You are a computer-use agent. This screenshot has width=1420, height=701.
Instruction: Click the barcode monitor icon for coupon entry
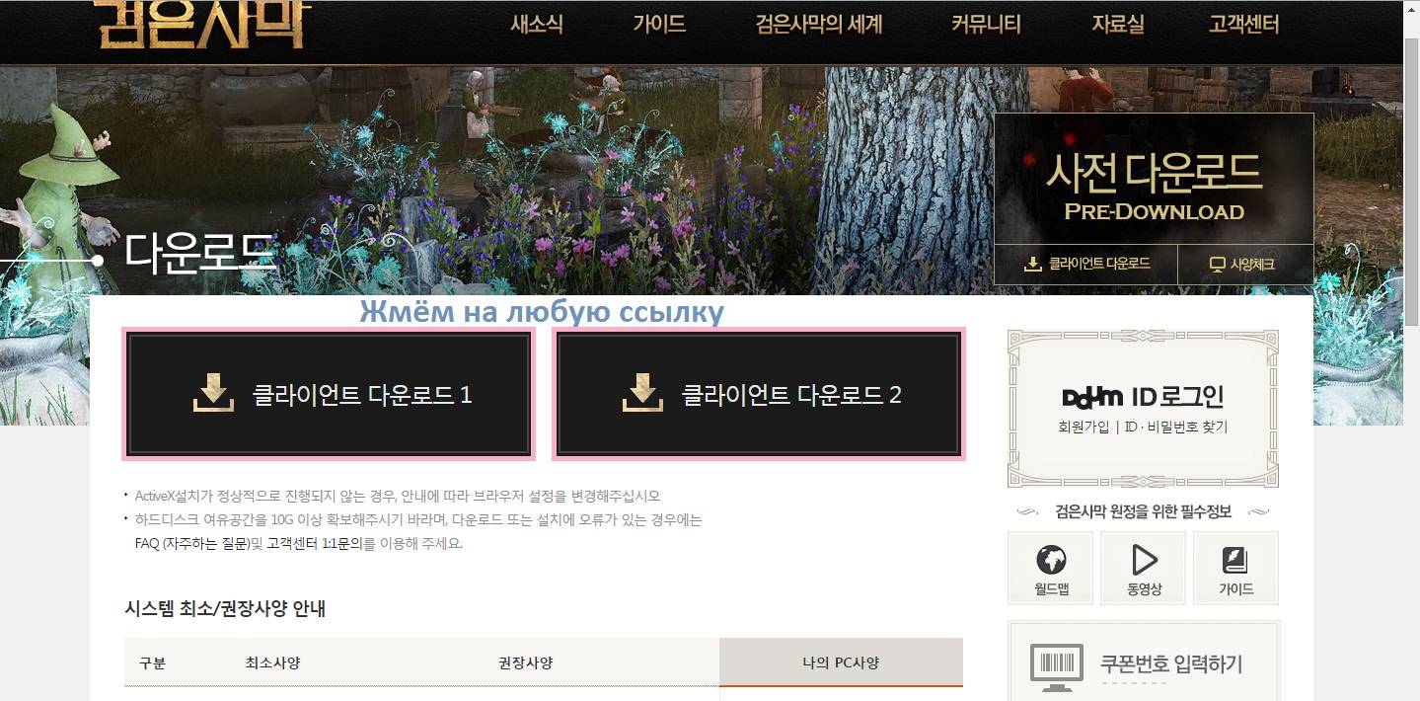tap(1056, 662)
